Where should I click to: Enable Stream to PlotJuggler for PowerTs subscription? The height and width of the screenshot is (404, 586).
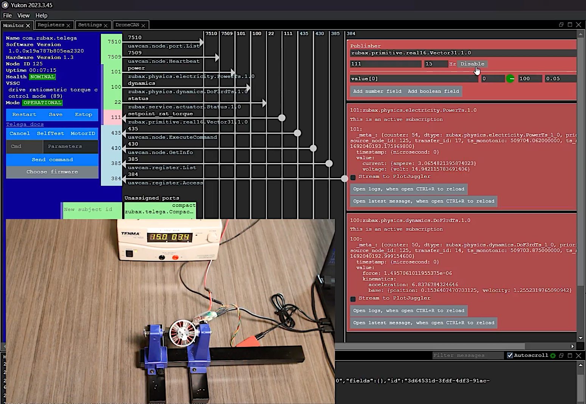[x=353, y=177]
